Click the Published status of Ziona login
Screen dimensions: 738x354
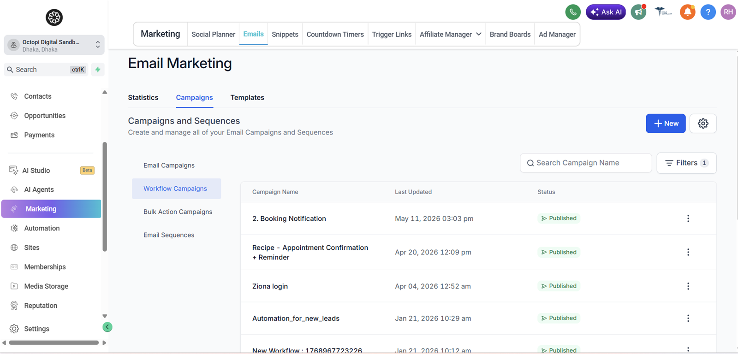[559, 286]
